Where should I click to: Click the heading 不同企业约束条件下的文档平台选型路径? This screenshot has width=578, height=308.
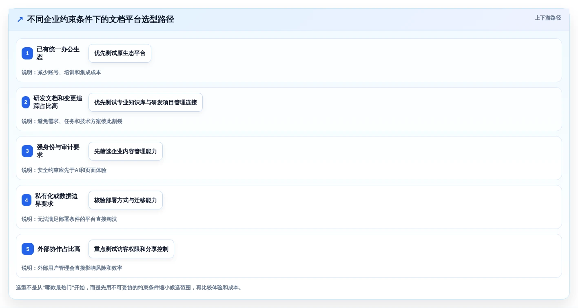pos(100,20)
